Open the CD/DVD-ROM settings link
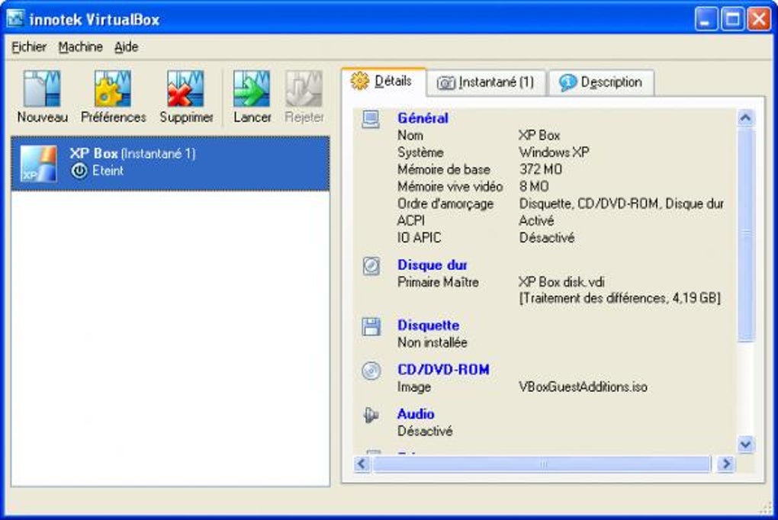 (443, 370)
